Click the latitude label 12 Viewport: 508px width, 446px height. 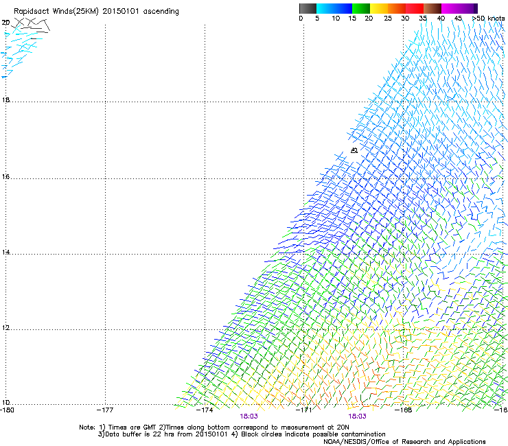pos(5,328)
